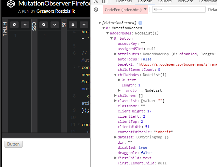Toggle device toolbar icon
This screenshot has width=217, height=167.
click(105, 1)
